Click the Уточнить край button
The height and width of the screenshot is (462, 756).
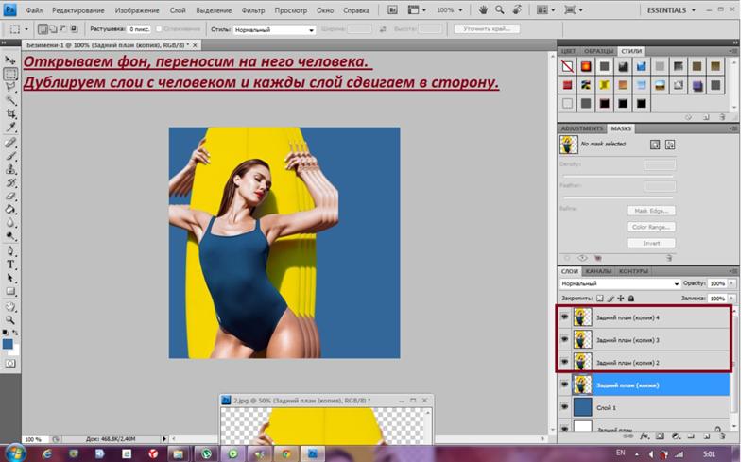[x=487, y=29]
